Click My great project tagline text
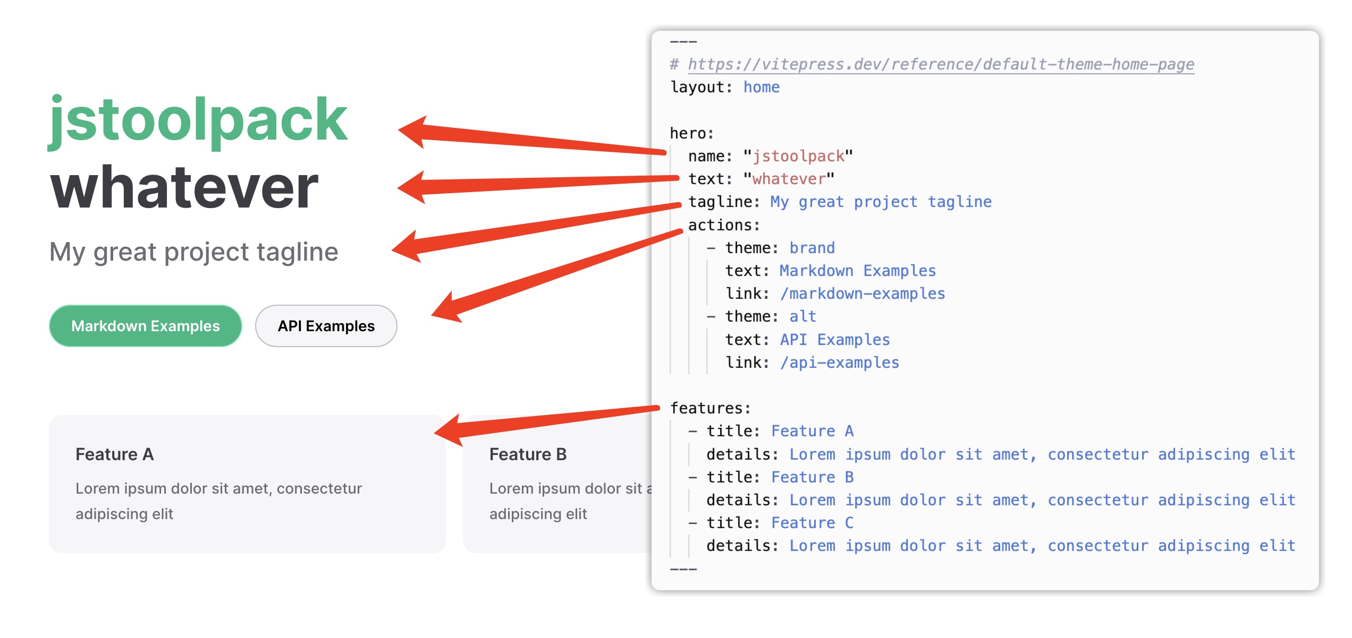 [x=193, y=252]
